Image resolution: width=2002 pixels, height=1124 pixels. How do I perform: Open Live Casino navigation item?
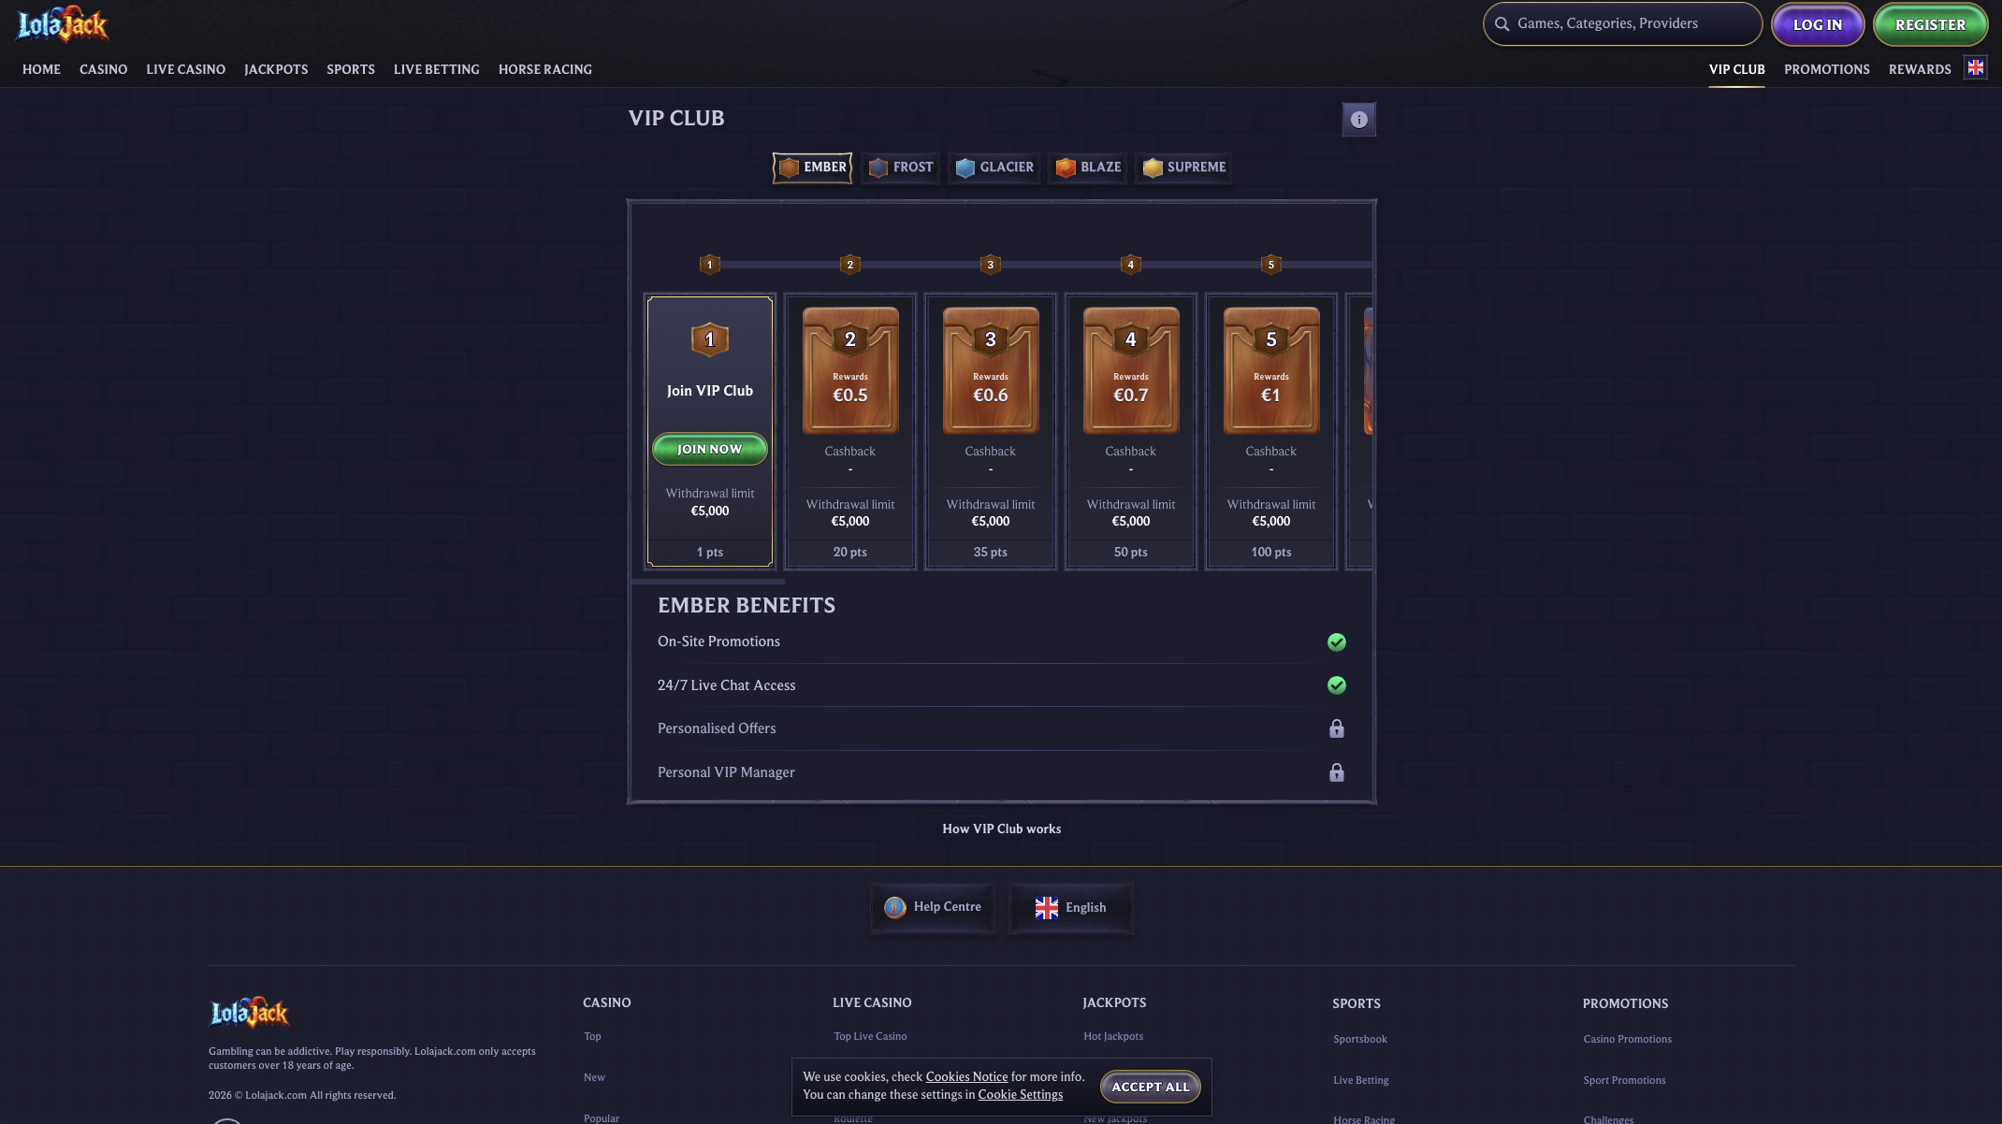185,69
